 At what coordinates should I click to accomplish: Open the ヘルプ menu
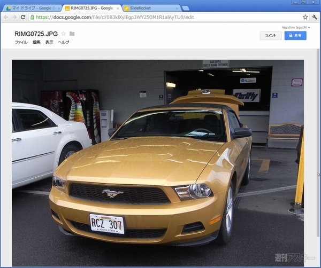pyautogui.click(x=64, y=42)
